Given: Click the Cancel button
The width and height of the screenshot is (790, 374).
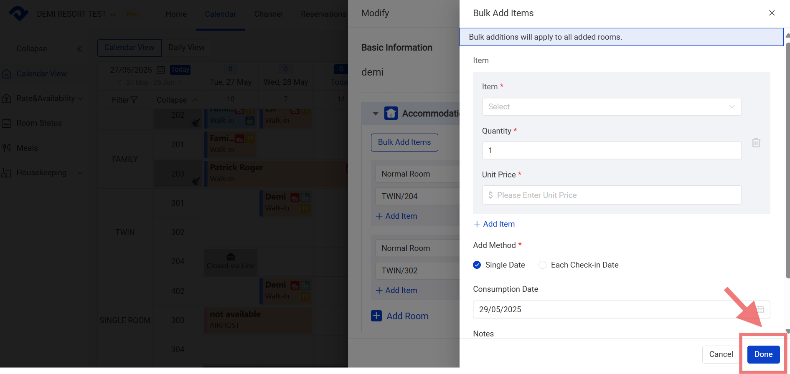Looking at the screenshot, I should coord(721,354).
